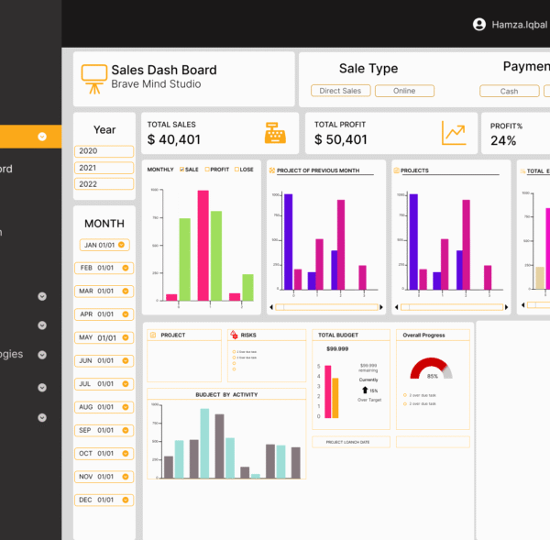Check the LOSE checkbox in Monthly chart
550x540 pixels.
point(237,170)
